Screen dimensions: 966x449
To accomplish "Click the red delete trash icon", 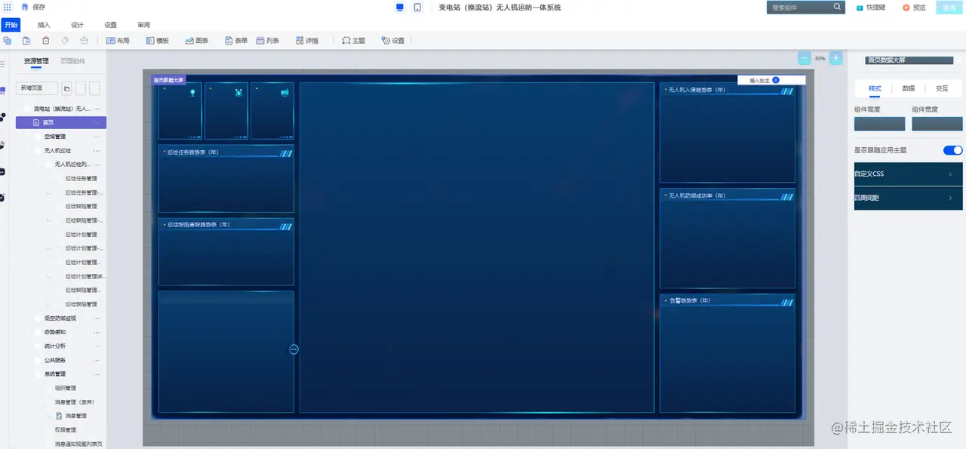I will point(46,40).
